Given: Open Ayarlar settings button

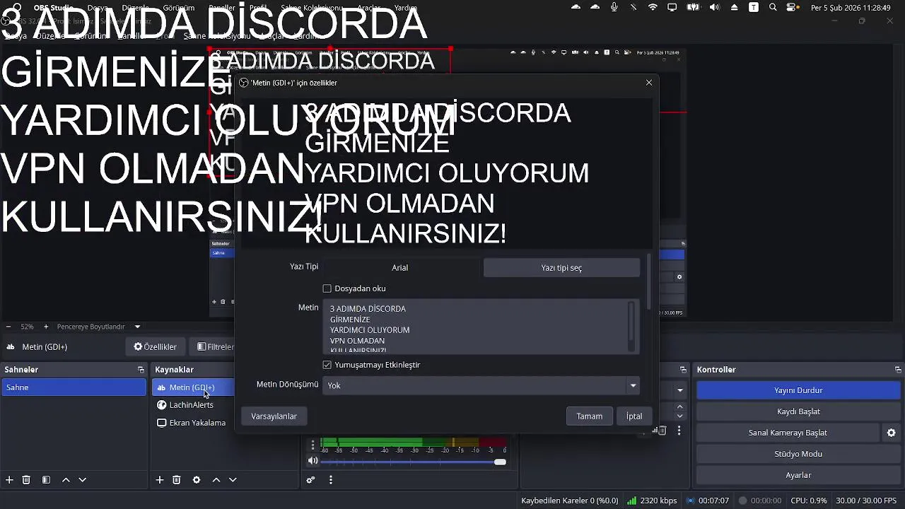Looking at the screenshot, I should click(x=798, y=475).
